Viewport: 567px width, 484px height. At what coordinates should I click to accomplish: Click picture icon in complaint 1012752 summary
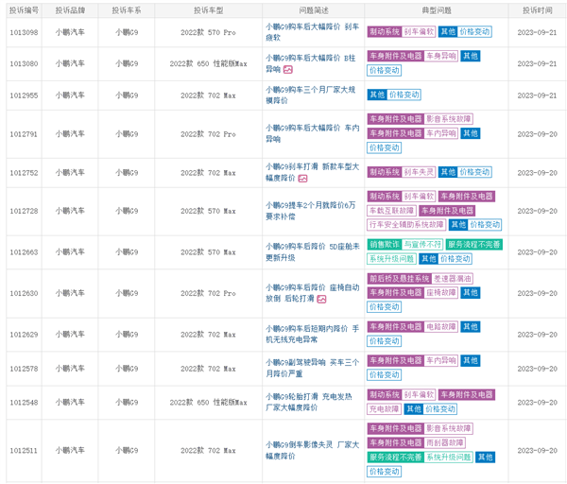pyautogui.click(x=302, y=178)
